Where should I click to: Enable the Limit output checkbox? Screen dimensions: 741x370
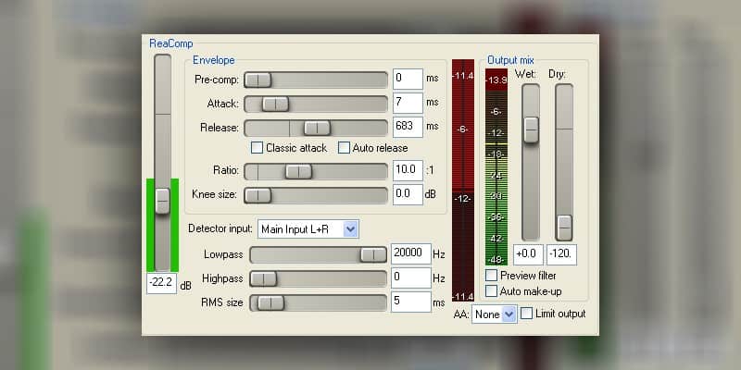pos(527,314)
